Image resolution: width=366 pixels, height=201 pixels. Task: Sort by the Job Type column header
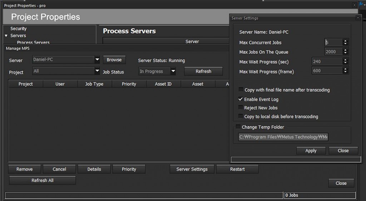click(x=94, y=84)
